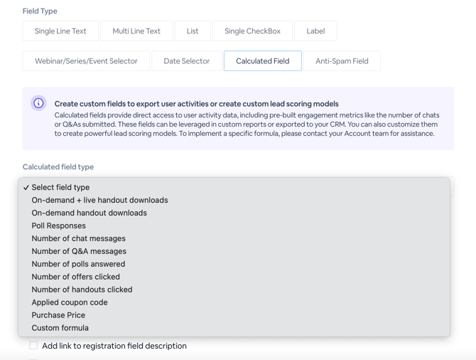Select the 'Custom formula' option

pos(60,328)
